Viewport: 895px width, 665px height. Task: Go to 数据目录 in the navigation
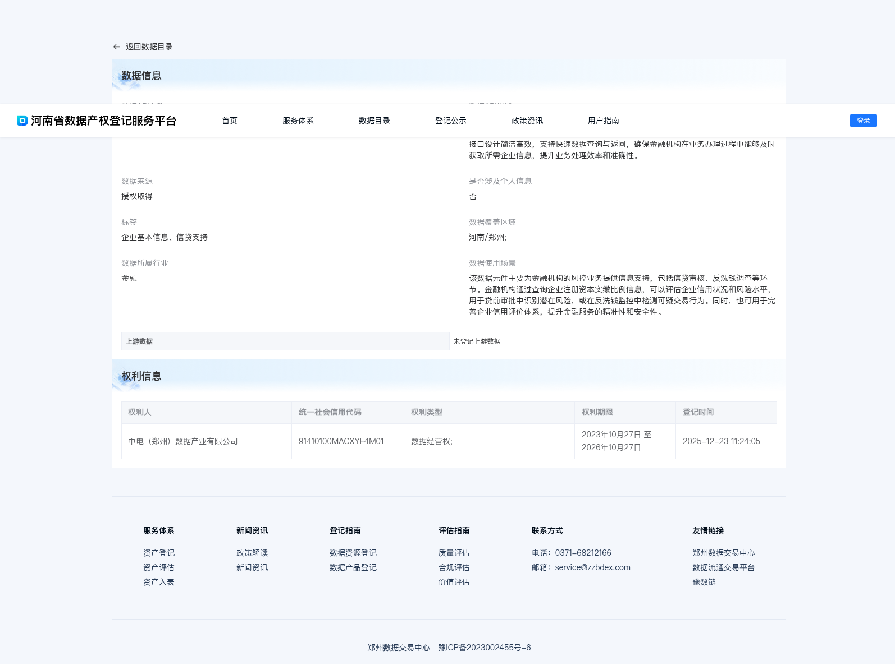375,121
